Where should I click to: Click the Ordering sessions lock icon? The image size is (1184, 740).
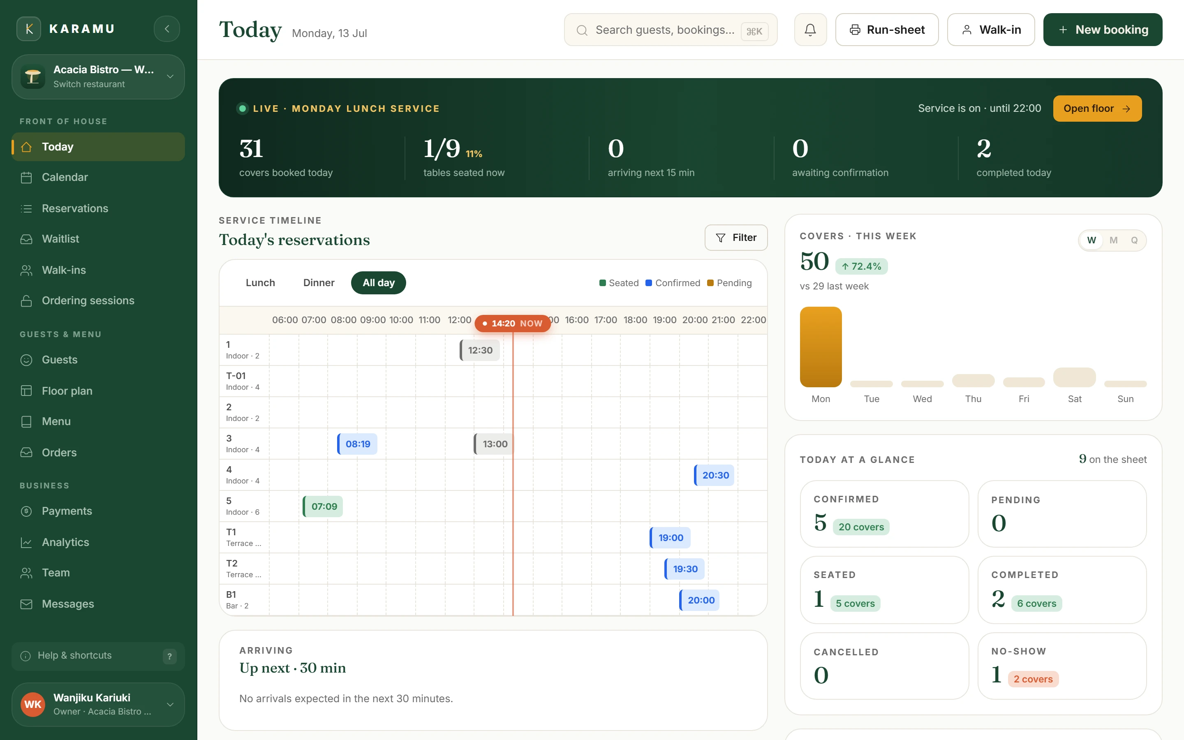[x=26, y=301]
